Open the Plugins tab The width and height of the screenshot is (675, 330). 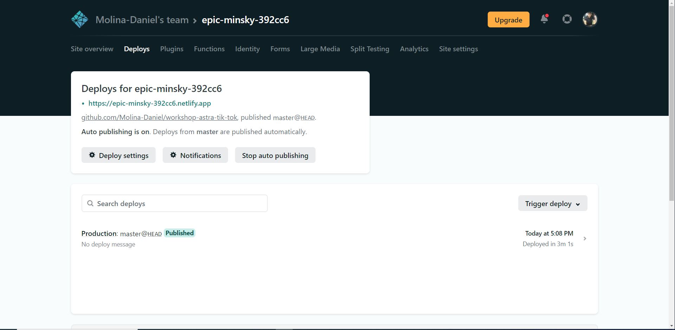[x=171, y=49]
